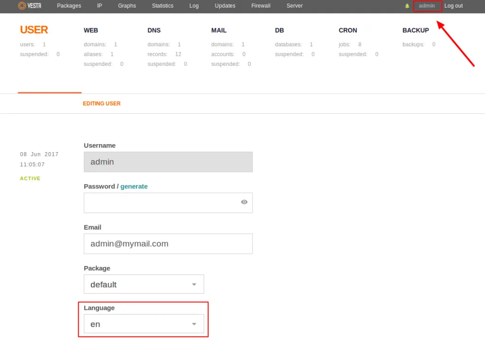
Task: Click the time 11:05:07
Action: click(33, 164)
